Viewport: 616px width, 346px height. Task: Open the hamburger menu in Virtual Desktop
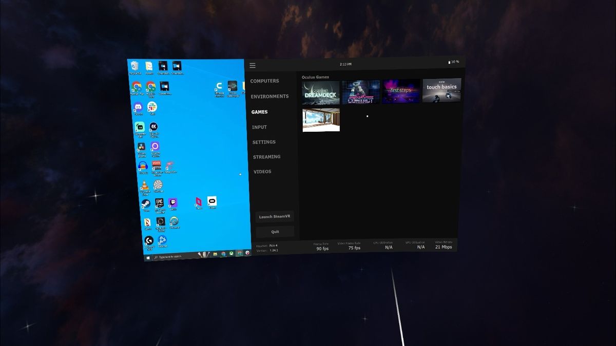(253, 65)
